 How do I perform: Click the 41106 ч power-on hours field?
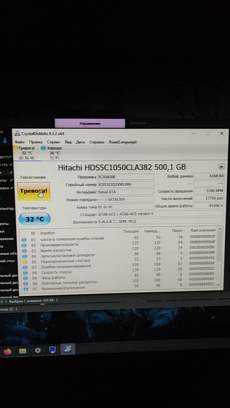coord(209,206)
